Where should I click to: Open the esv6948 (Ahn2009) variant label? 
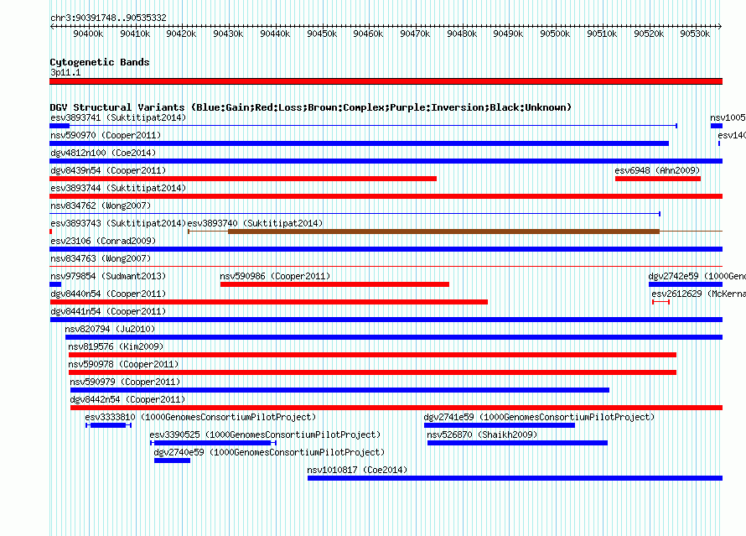pyautogui.click(x=657, y=170)
